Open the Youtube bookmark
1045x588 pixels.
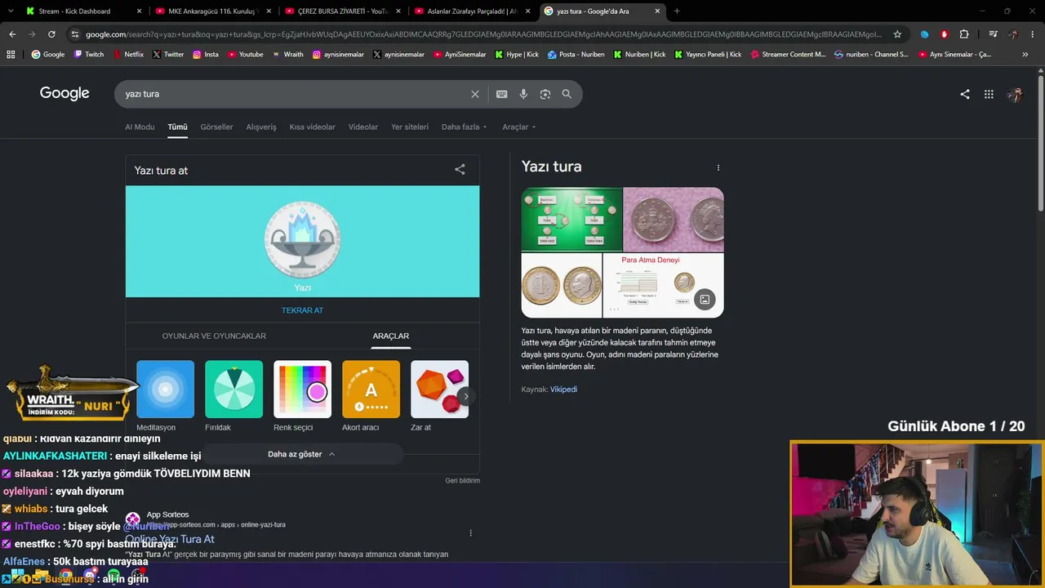(x=246, y=55)
